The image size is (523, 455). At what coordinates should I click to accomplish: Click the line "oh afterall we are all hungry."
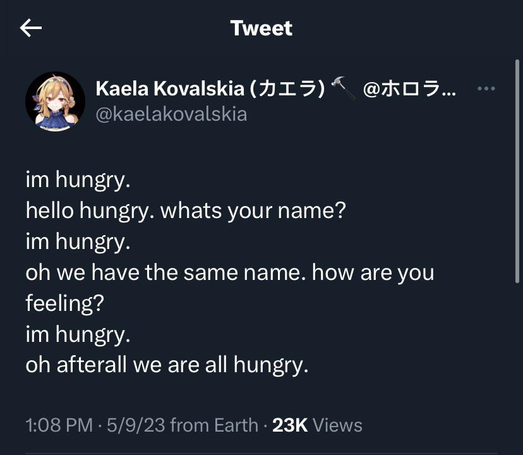pos(167,365)
